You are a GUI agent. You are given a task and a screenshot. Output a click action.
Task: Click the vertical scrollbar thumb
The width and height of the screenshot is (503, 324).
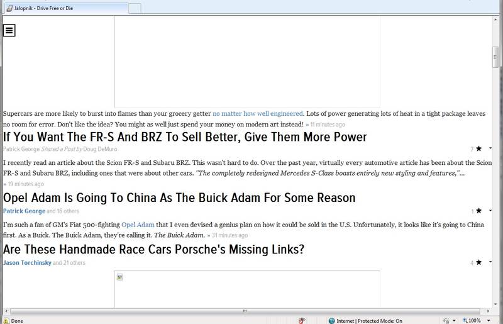click(495, 57)
